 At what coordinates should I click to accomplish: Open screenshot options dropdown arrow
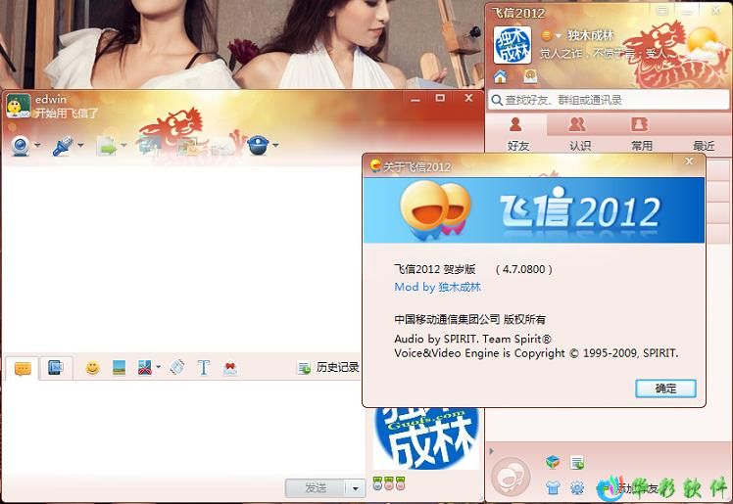pos(158,367)
